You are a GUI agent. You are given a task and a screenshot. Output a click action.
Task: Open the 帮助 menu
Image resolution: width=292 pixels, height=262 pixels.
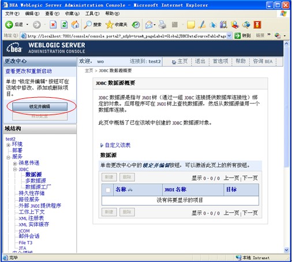point(113,13)
